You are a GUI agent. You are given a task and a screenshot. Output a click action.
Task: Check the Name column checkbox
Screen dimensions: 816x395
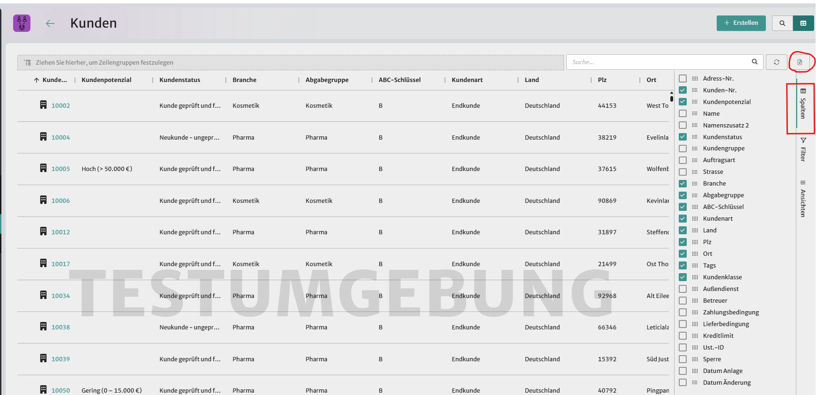pos(683,113)
